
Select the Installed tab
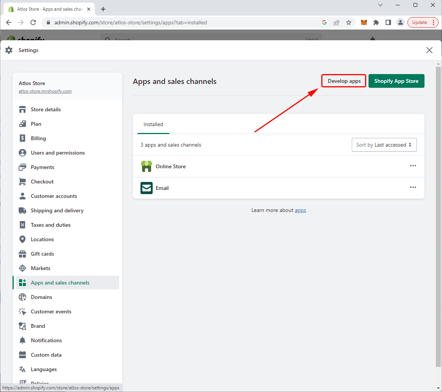[x=153, y=124]
